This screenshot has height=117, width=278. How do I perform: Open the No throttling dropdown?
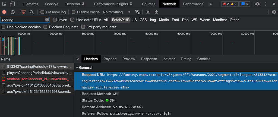(x=117, y=12)
